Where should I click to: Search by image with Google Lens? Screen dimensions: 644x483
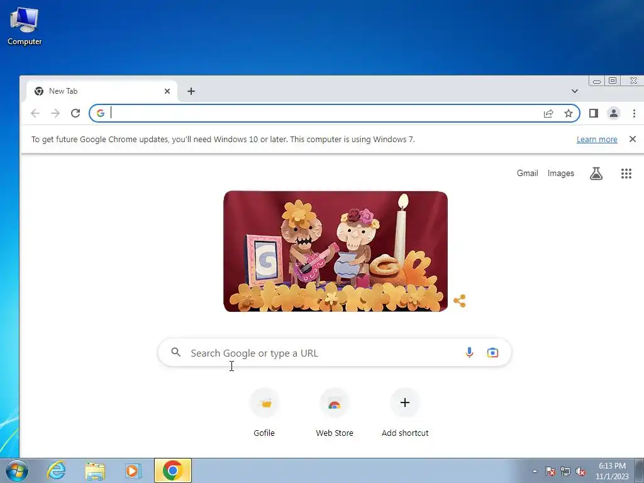click(492, 352)
